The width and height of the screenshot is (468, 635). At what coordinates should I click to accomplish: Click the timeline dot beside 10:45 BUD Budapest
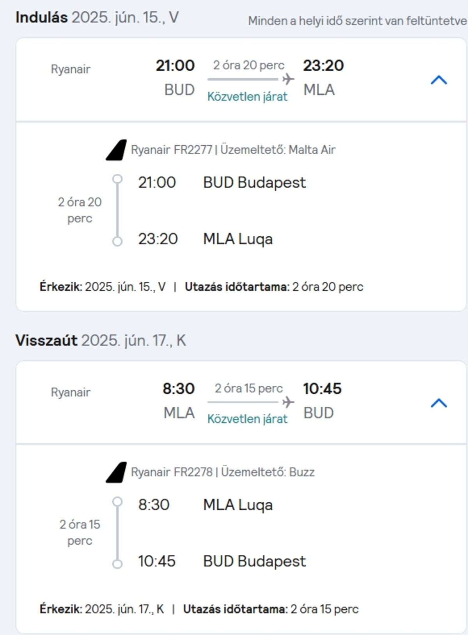pos(117,564)
